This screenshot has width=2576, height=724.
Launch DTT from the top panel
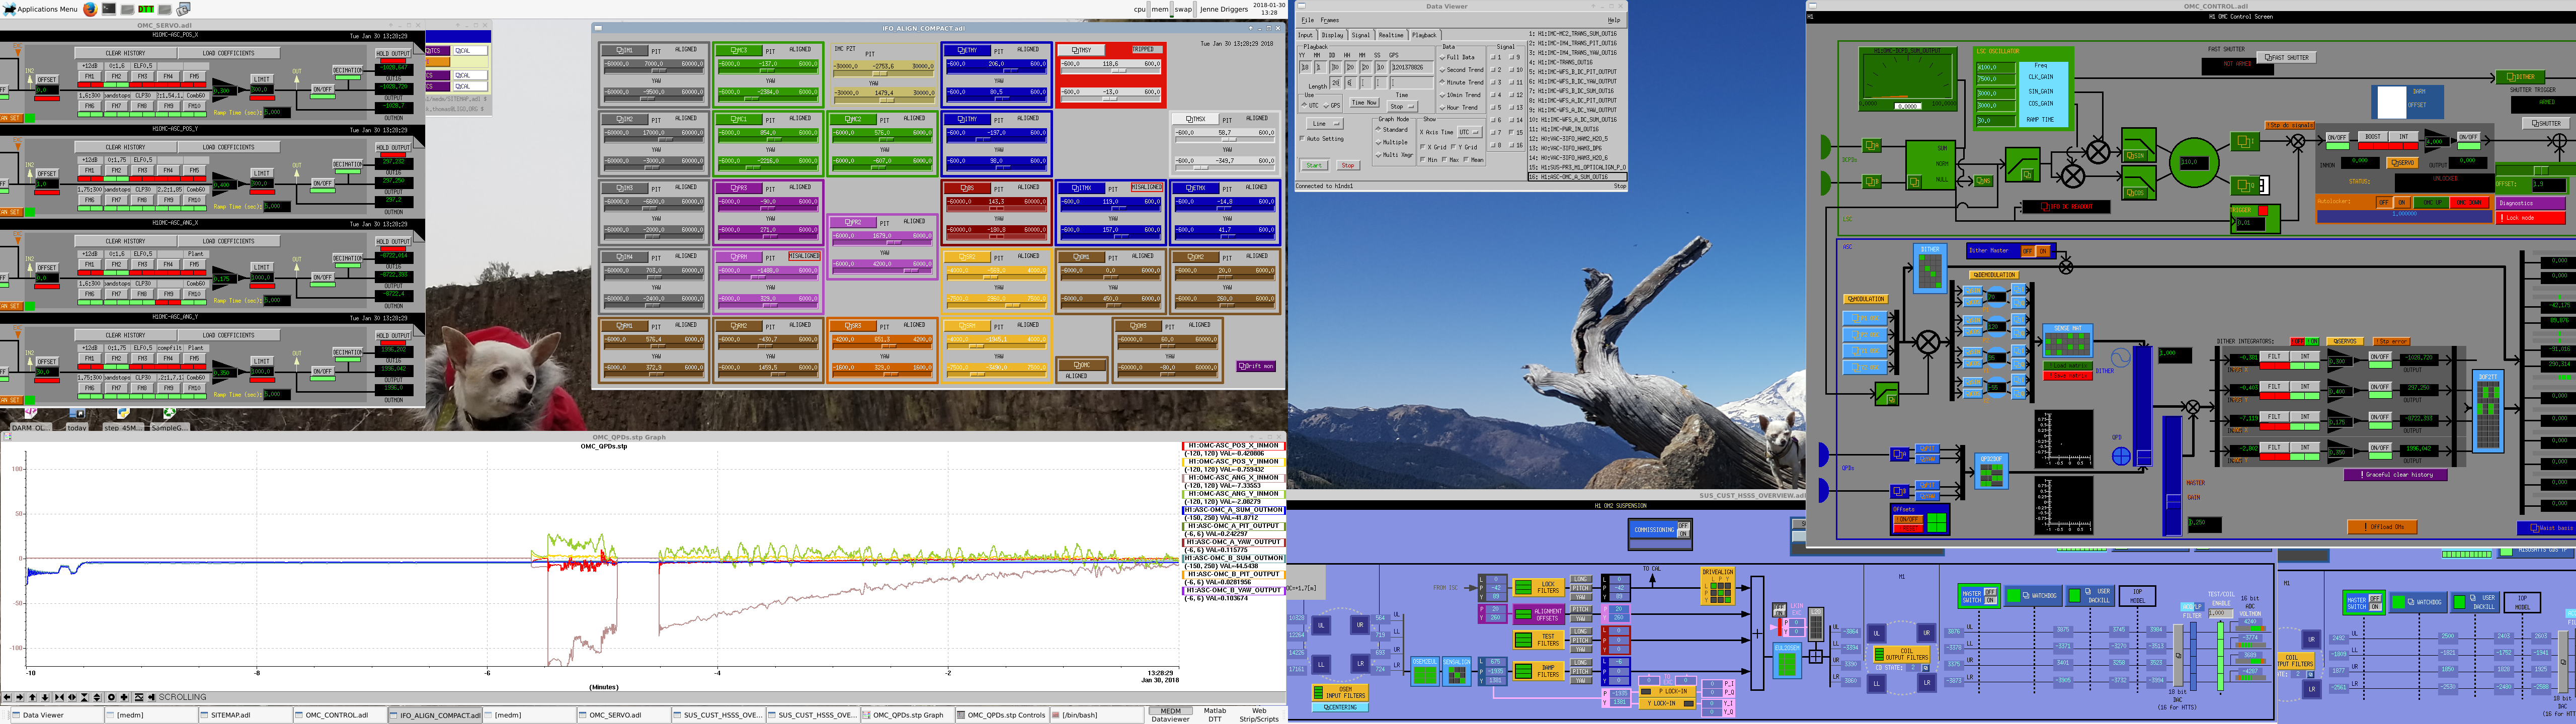point(146,9)
